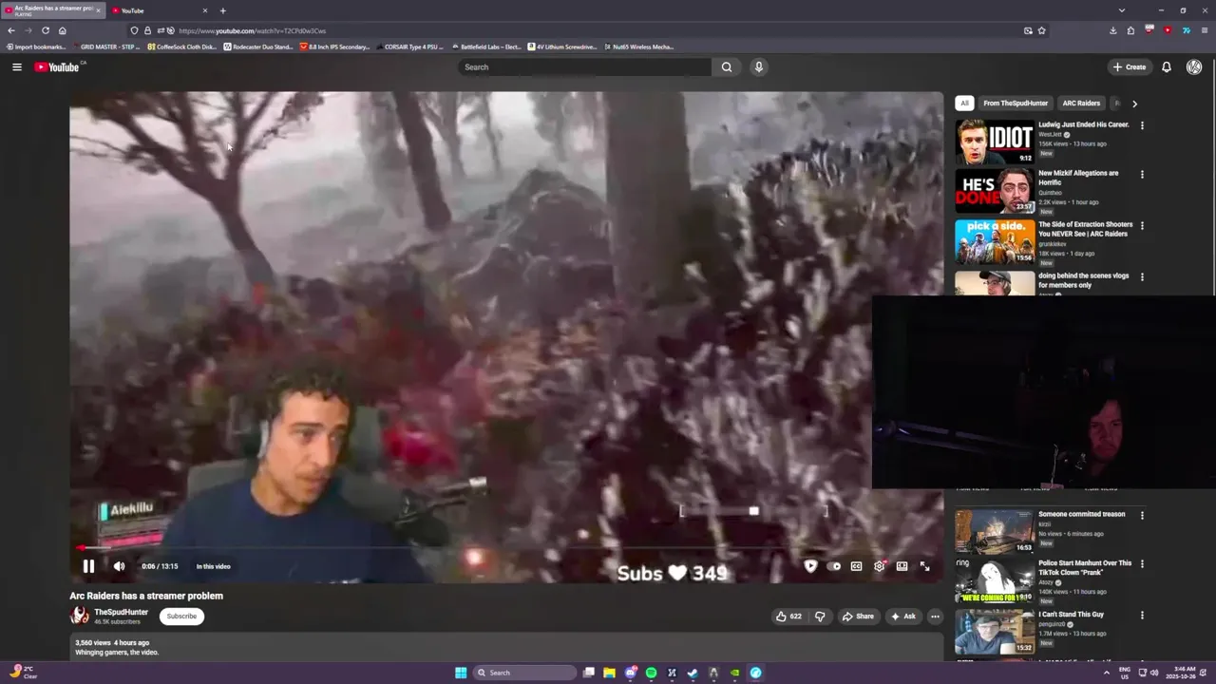Viewport: 1216px width, 684px height.
Task: Open Steam from the taskbar
Action: pos(693,673)
